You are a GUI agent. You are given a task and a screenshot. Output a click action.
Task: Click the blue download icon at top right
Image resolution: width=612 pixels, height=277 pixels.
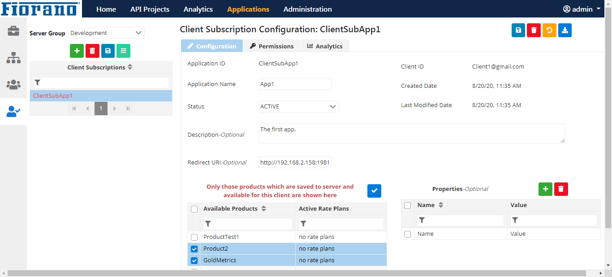565,30
